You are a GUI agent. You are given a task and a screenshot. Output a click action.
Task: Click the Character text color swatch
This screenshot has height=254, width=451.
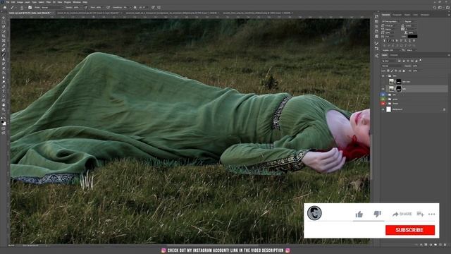(x=412, y=36)
